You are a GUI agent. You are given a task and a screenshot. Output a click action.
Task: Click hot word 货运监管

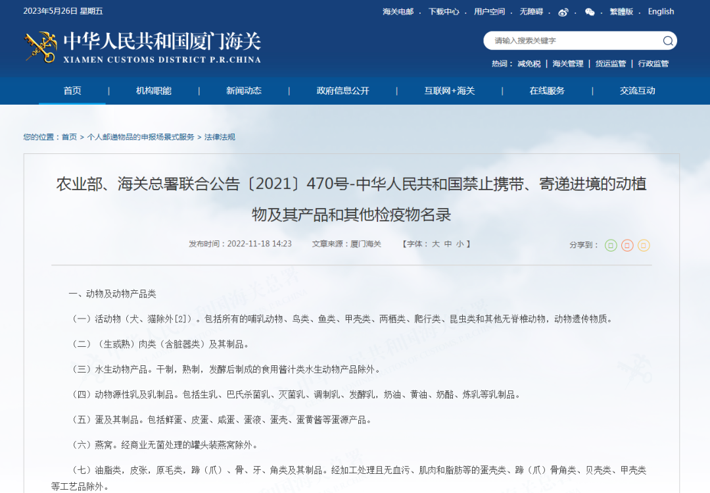coord(610,64)
